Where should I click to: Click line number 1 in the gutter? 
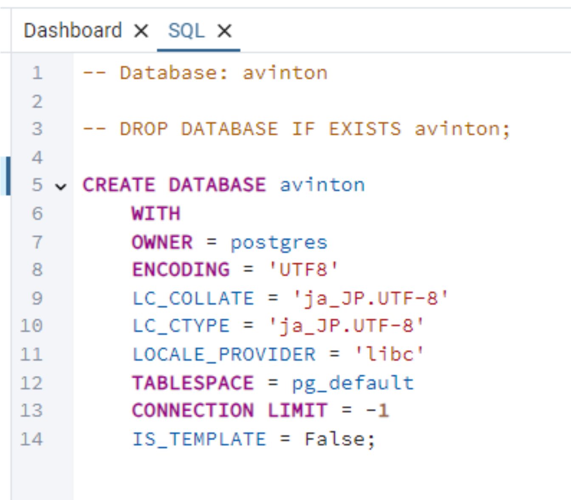point(37,73)
